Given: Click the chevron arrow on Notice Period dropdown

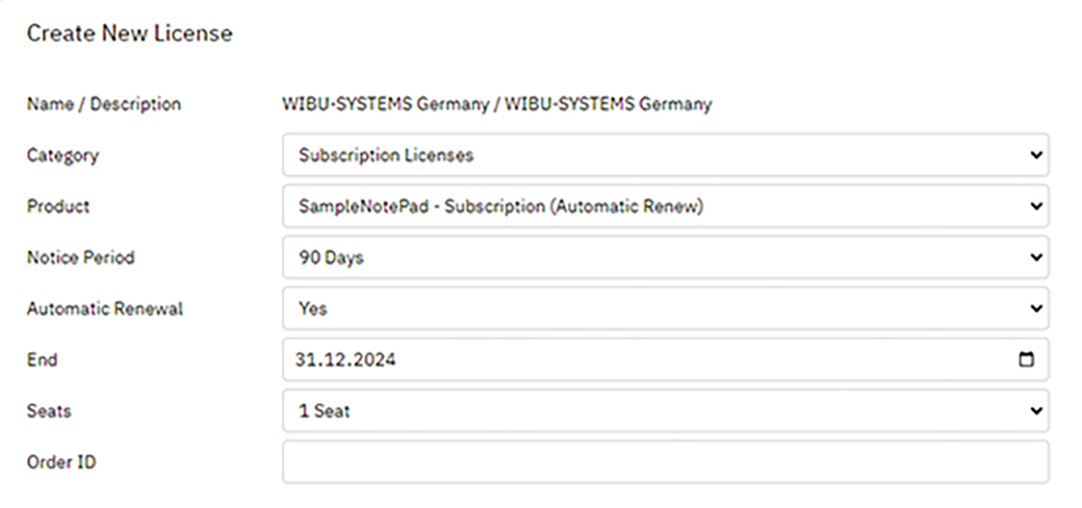Looking at the screenshot, I should pyautogui.click(x=1034, y=258).
